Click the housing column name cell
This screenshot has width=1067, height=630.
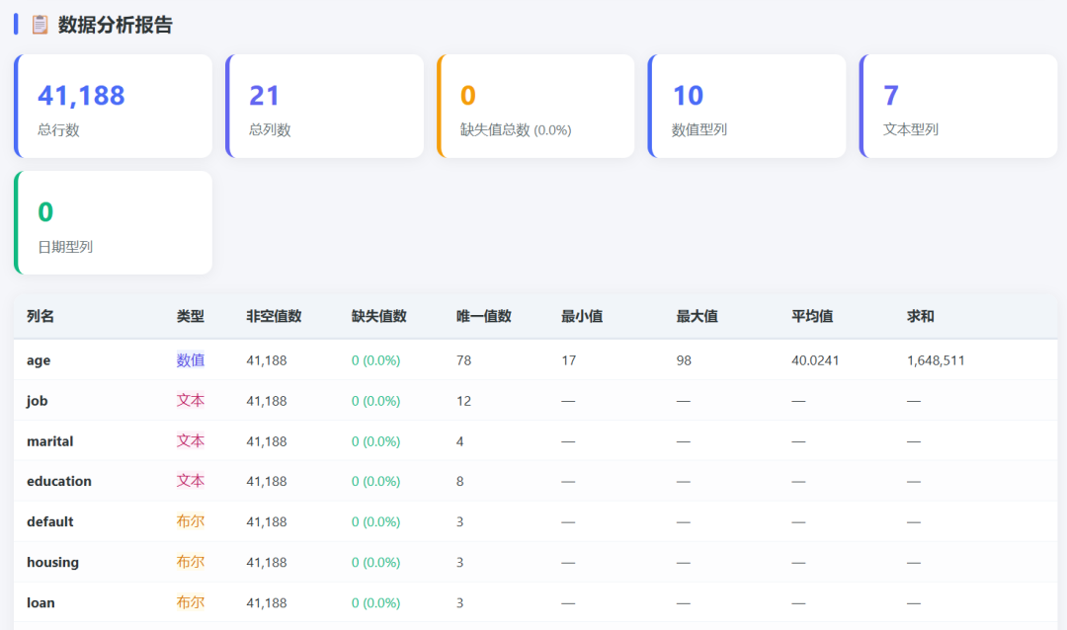tap(52, 562)
